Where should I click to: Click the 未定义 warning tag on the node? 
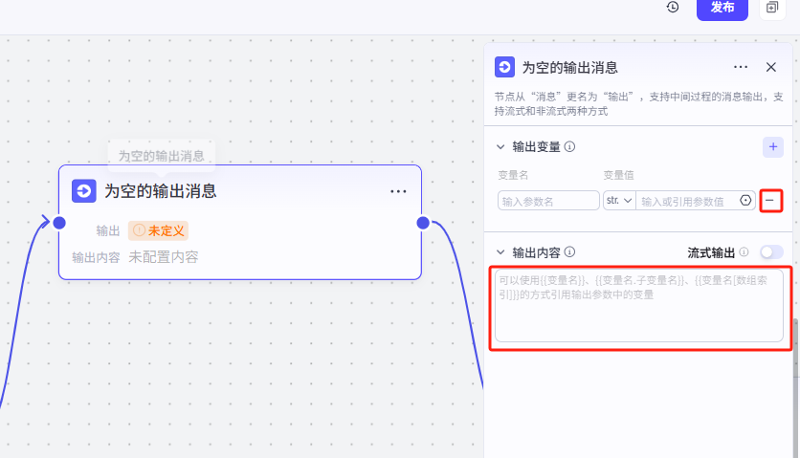(x=158, y=230)
